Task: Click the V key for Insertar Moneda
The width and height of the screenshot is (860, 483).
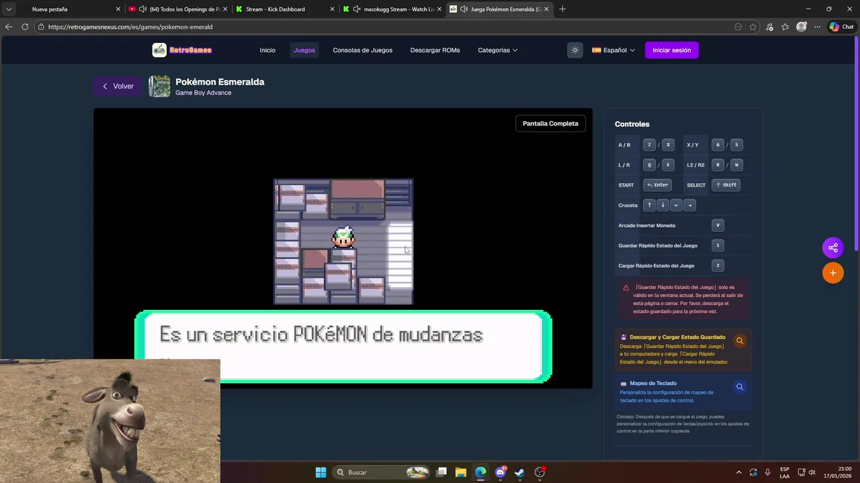Action: 718,225
